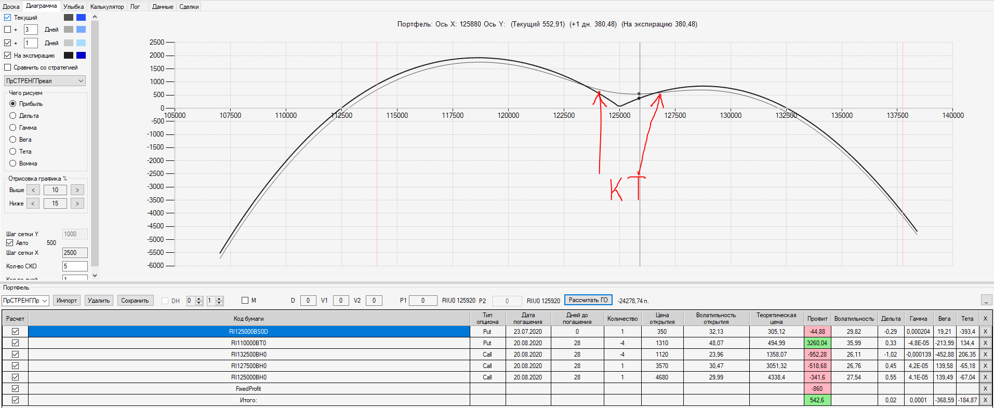994x408 pixels.
Task: Choose Гамма as chart type
Action: 13,128
